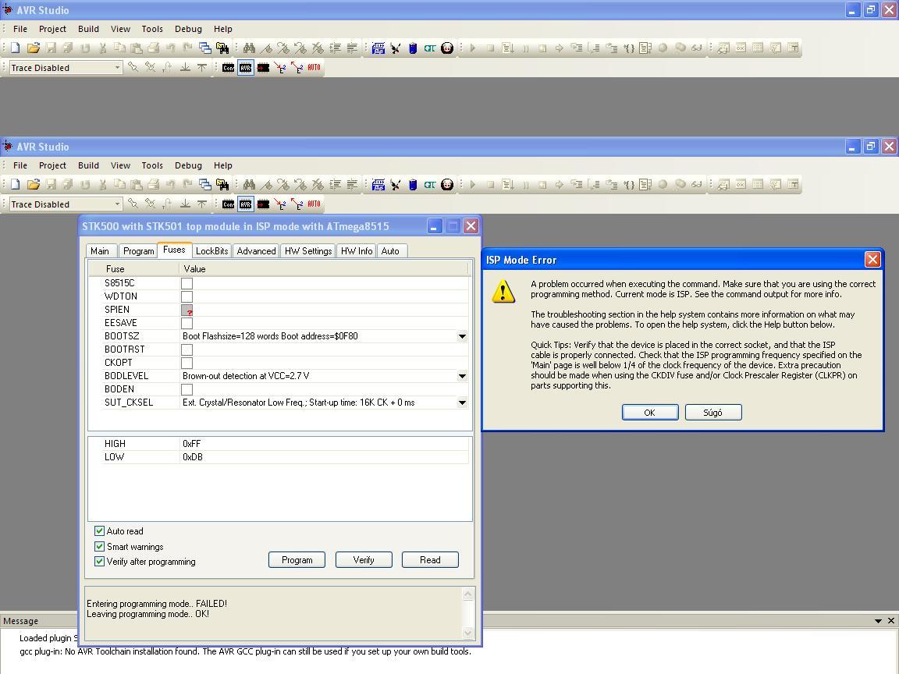Open Tools menu in lower AVR Studio window
Image resolution: width=899 pixels, height=674 pixels.
tap(152, 165)
